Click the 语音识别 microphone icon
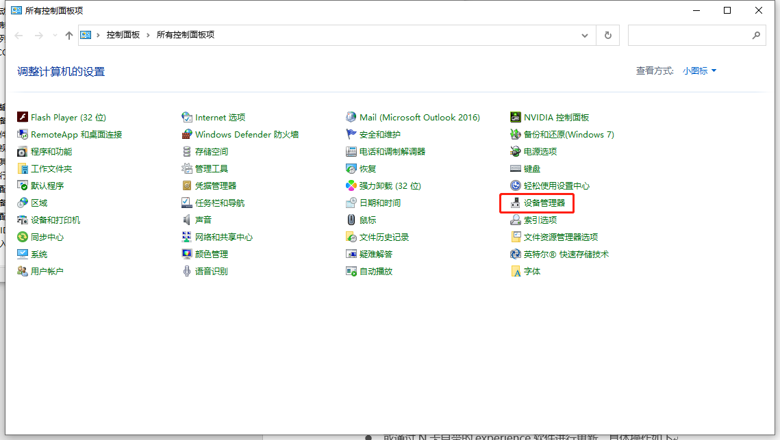The width and height of the screenshot is (780, 440). pyautogui.click(x=186, y=271)
